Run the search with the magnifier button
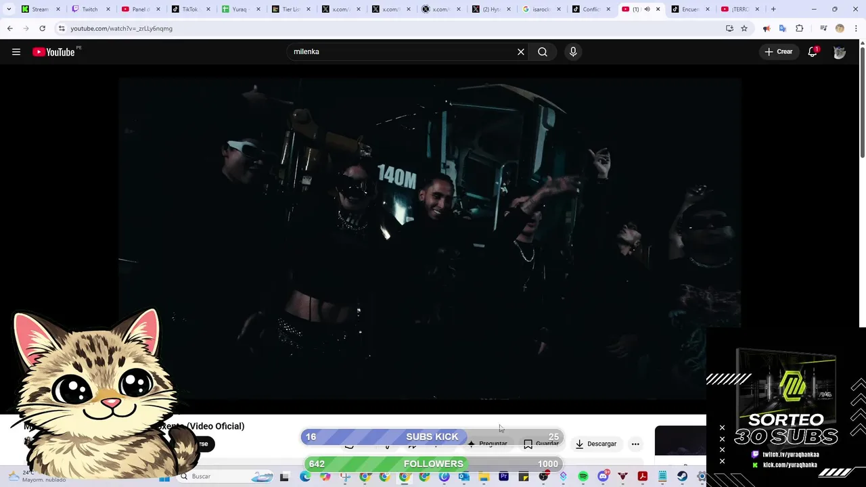Viewport: 866px width, 487px height. [543, 52]
